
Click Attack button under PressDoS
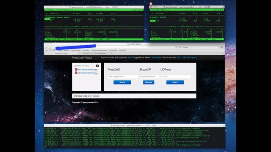coord(122,82)
